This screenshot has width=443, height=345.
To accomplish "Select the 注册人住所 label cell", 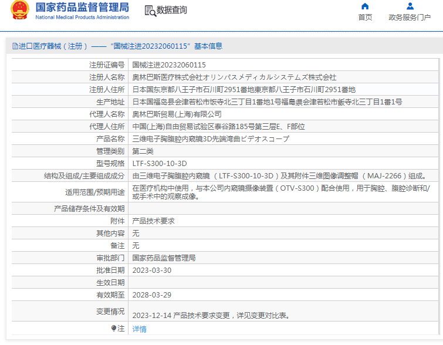I will 107,90.
